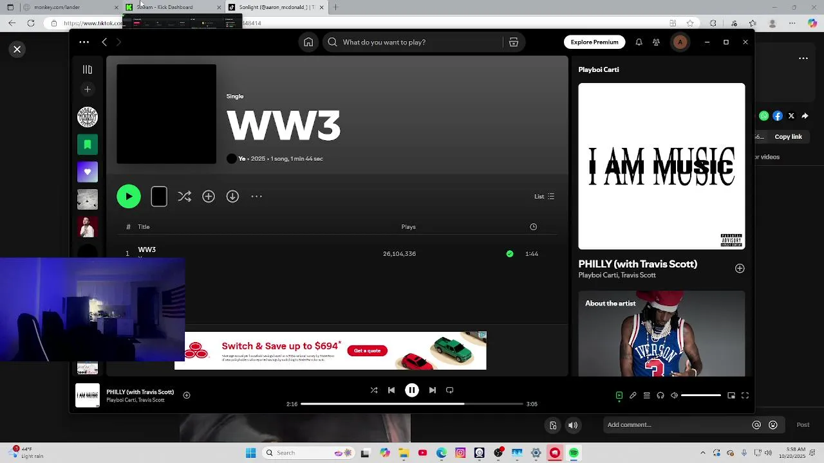Open the play queue
The width and height of the screenshot is (824, 463).
tap(647, 395)
